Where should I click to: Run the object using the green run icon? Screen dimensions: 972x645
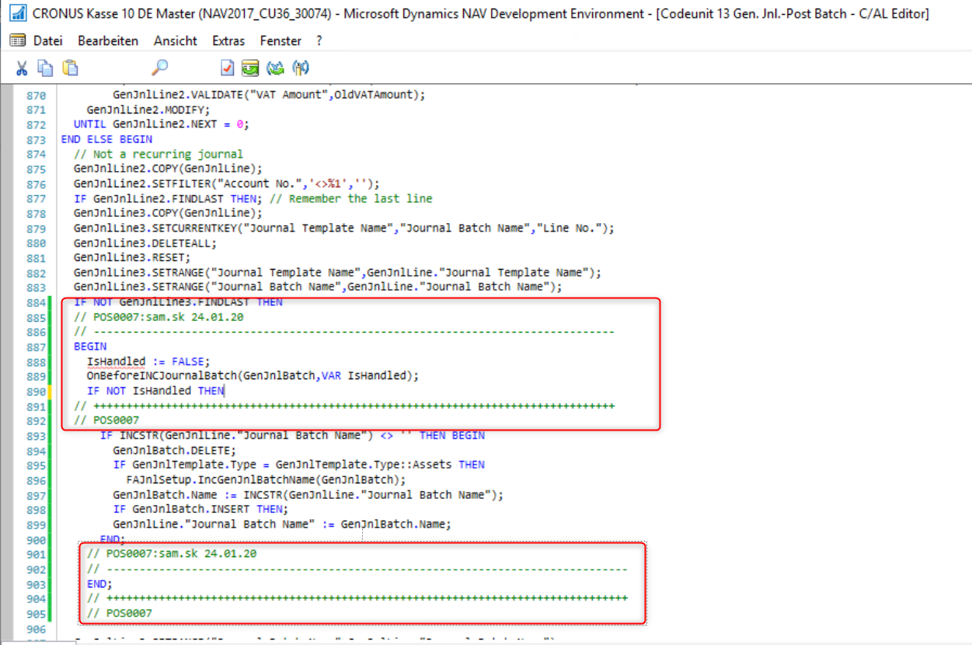coord(249,68)
